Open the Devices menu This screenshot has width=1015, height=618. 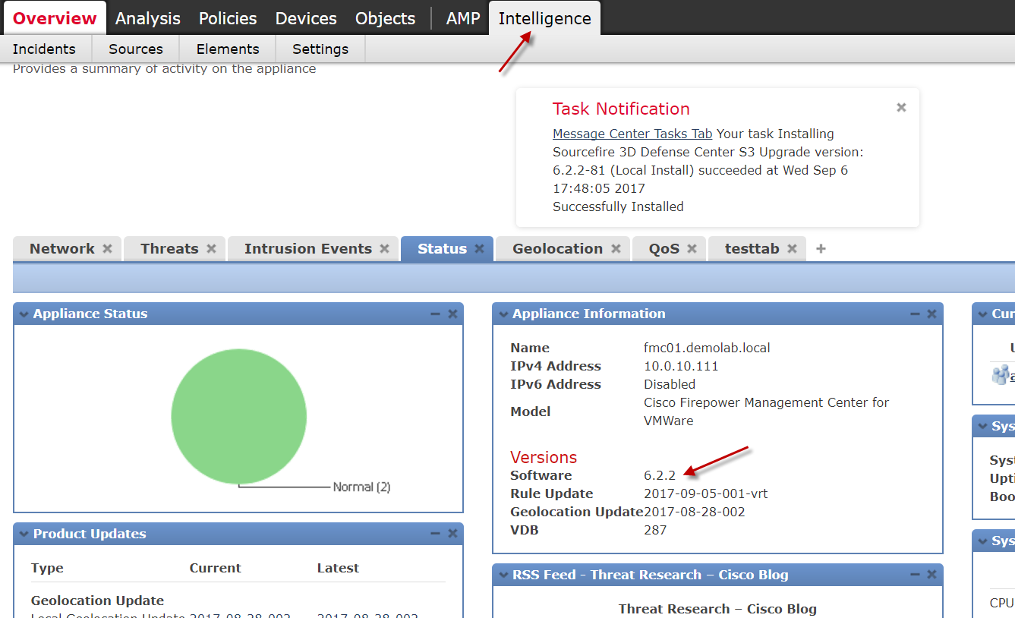click(306, 18)
